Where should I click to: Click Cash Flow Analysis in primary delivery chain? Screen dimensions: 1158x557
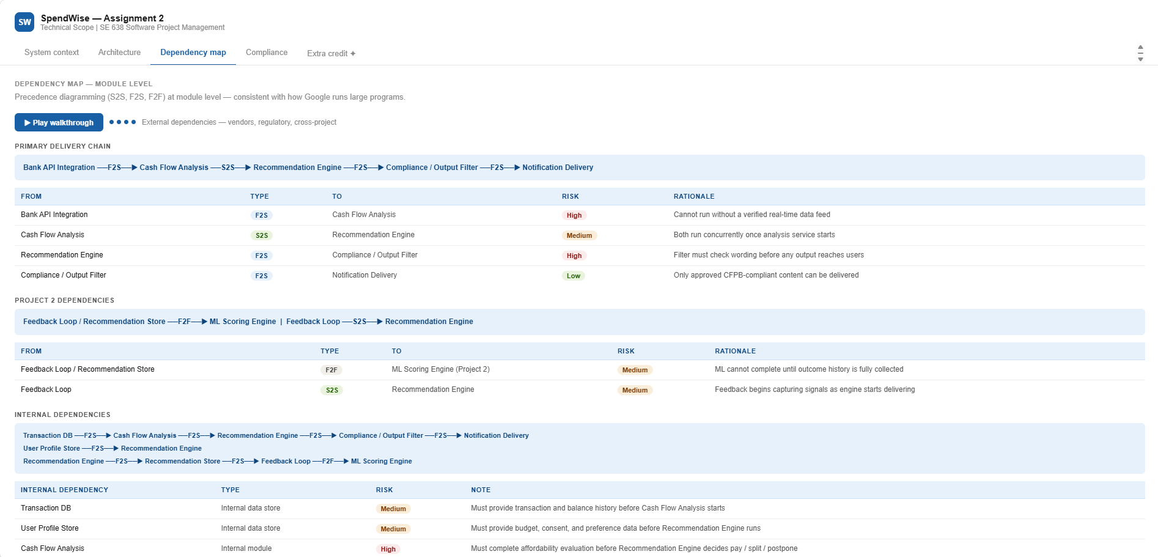coord(174,168)
